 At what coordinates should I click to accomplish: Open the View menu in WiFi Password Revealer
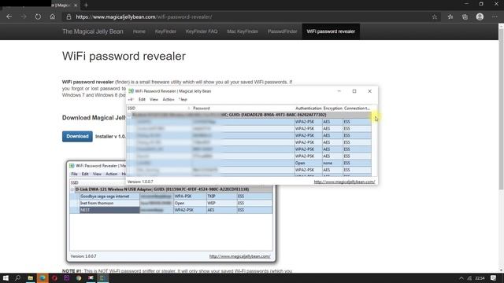(154, 100)
